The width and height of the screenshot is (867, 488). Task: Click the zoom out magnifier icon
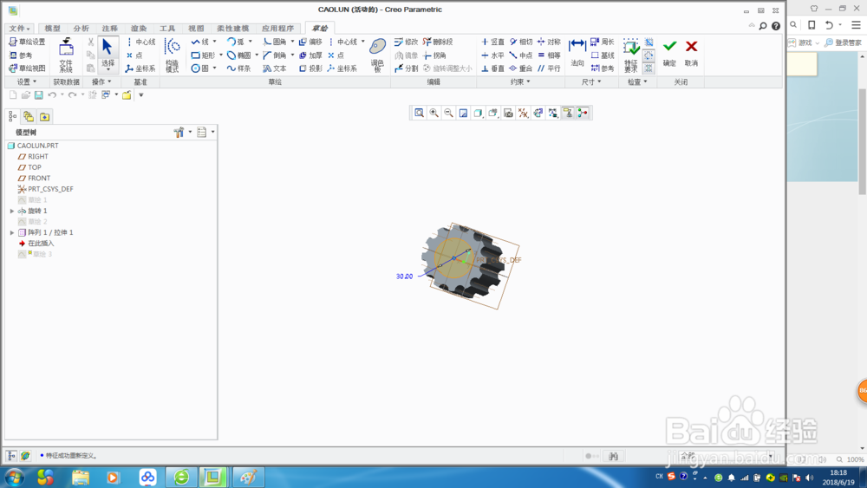tap(449, 114)
